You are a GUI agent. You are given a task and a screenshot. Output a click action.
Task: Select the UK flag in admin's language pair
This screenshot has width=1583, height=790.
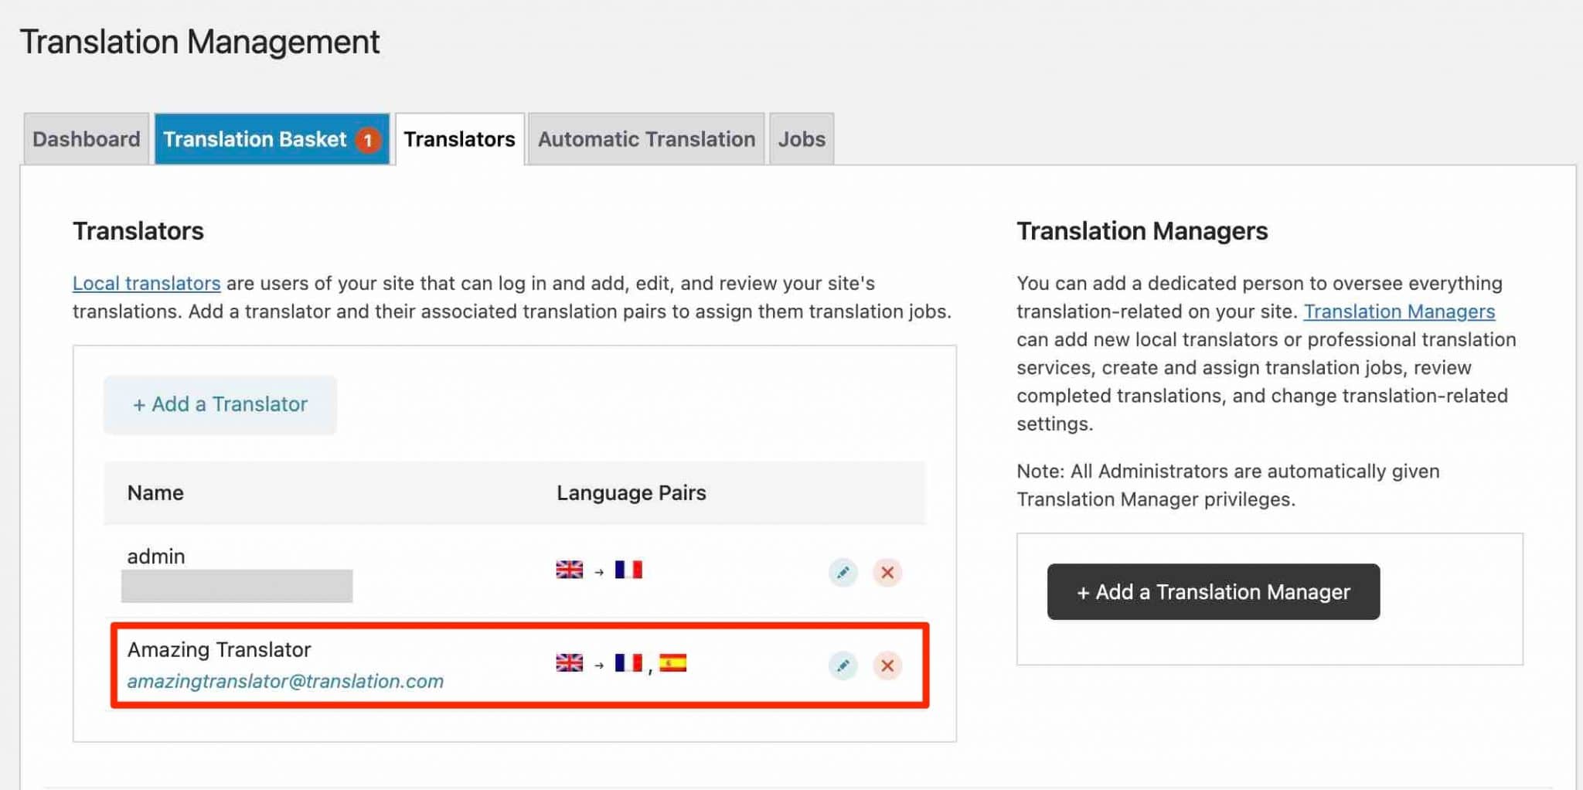[568, 570]
